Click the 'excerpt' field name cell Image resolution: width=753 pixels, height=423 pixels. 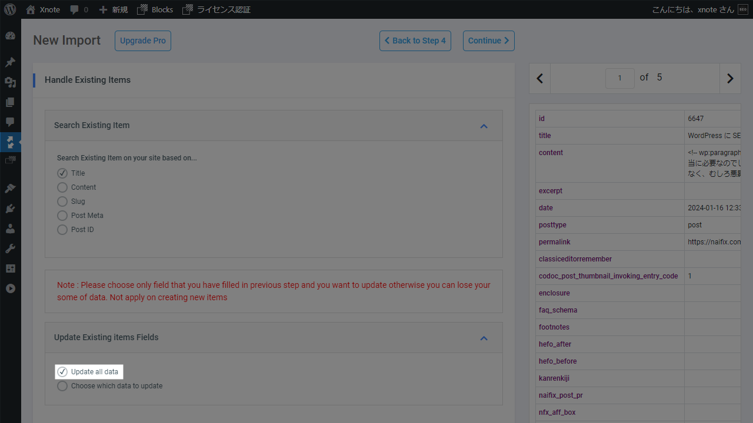610,191
